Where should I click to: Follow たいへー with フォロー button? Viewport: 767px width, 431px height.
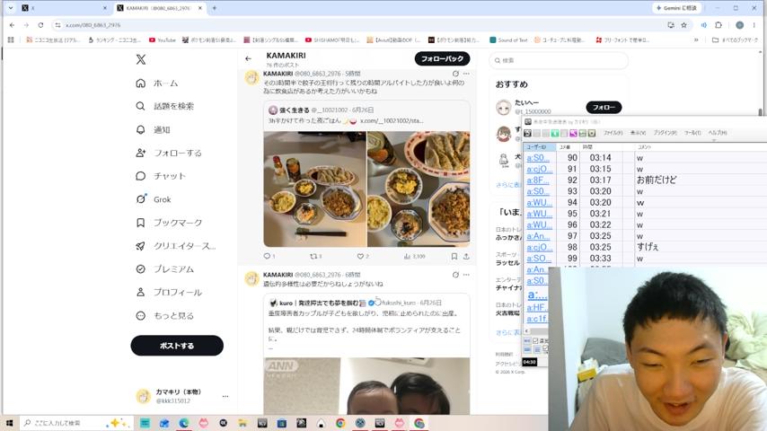coord(604,107)
